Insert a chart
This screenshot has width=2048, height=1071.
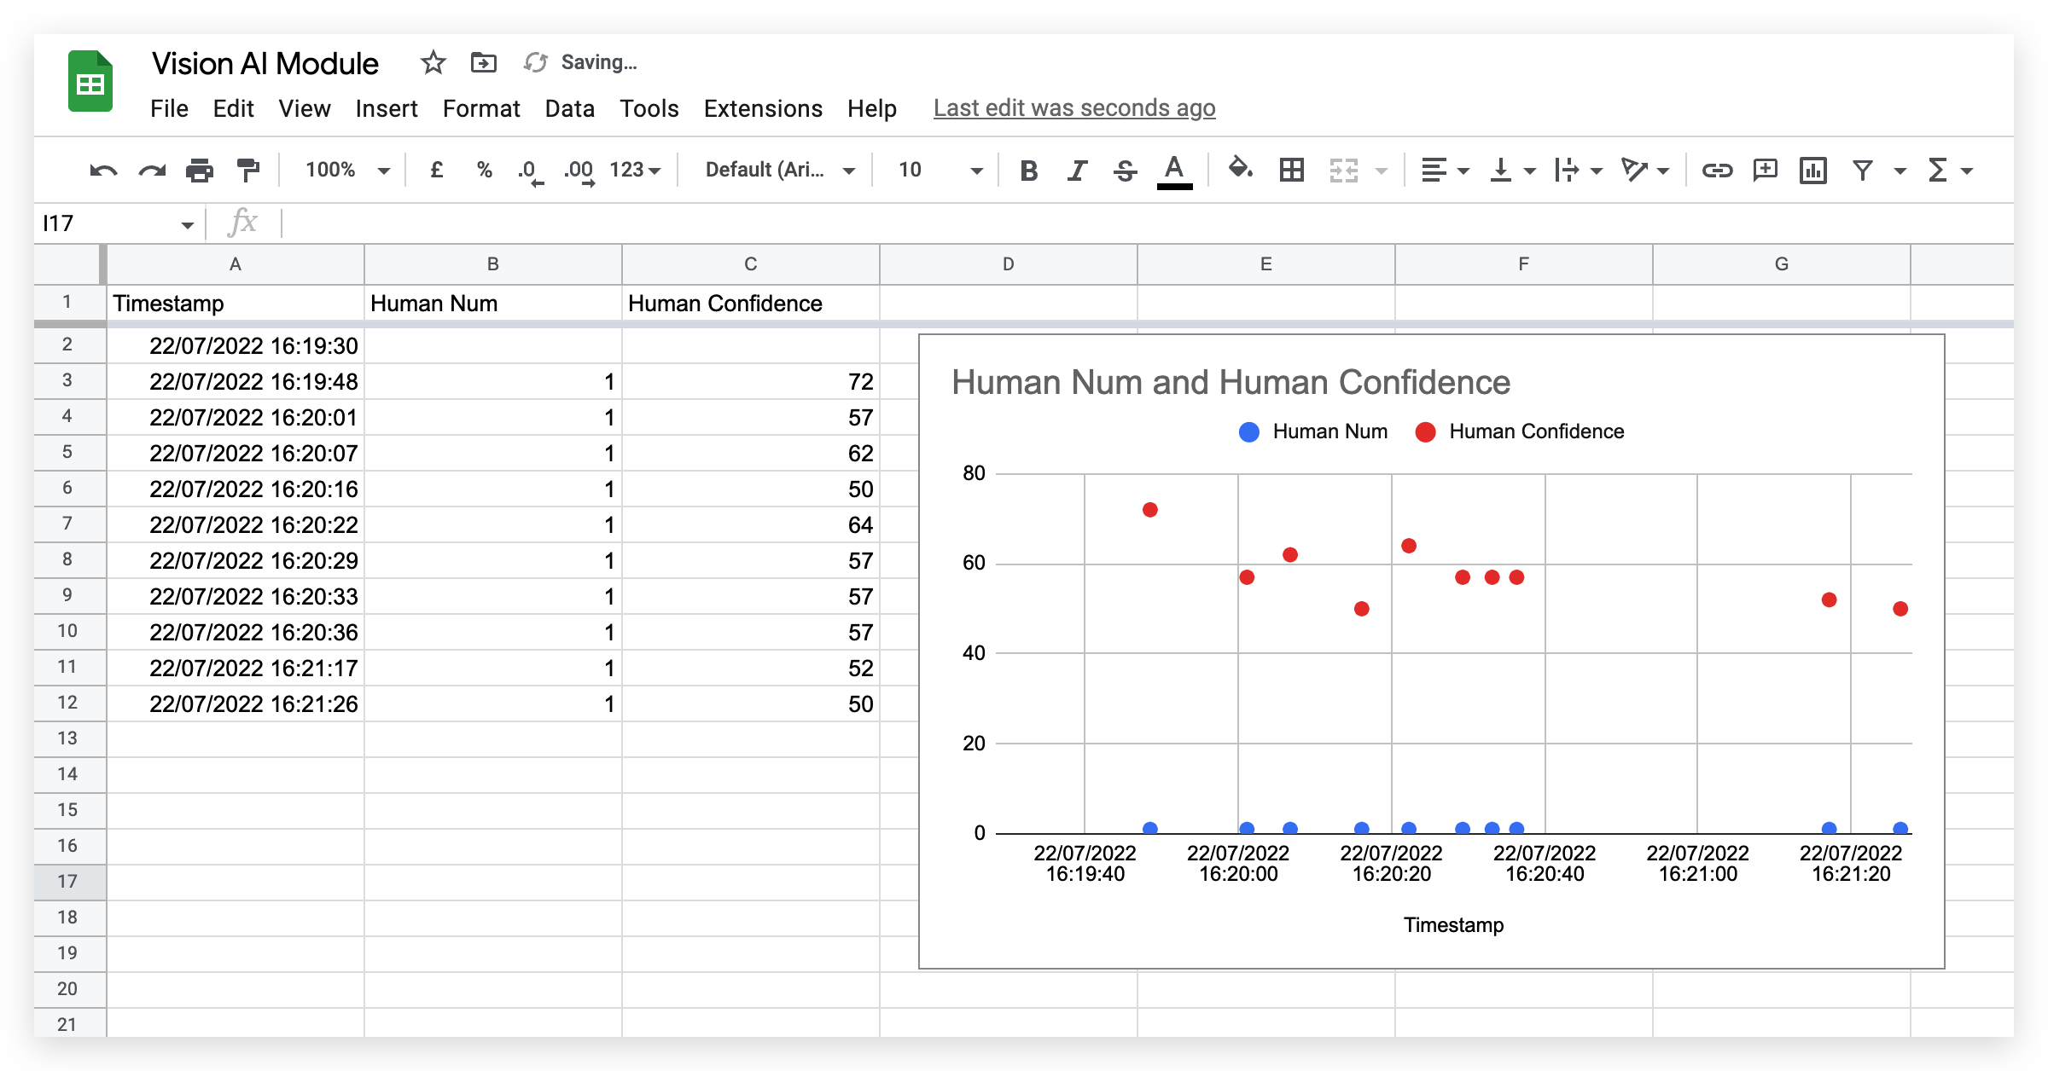(x=1812, y=171)
